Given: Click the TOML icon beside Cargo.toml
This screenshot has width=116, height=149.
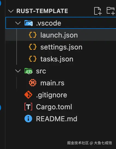Looking at the screenshot, I should pyautogui.click(x=28, y=107).
